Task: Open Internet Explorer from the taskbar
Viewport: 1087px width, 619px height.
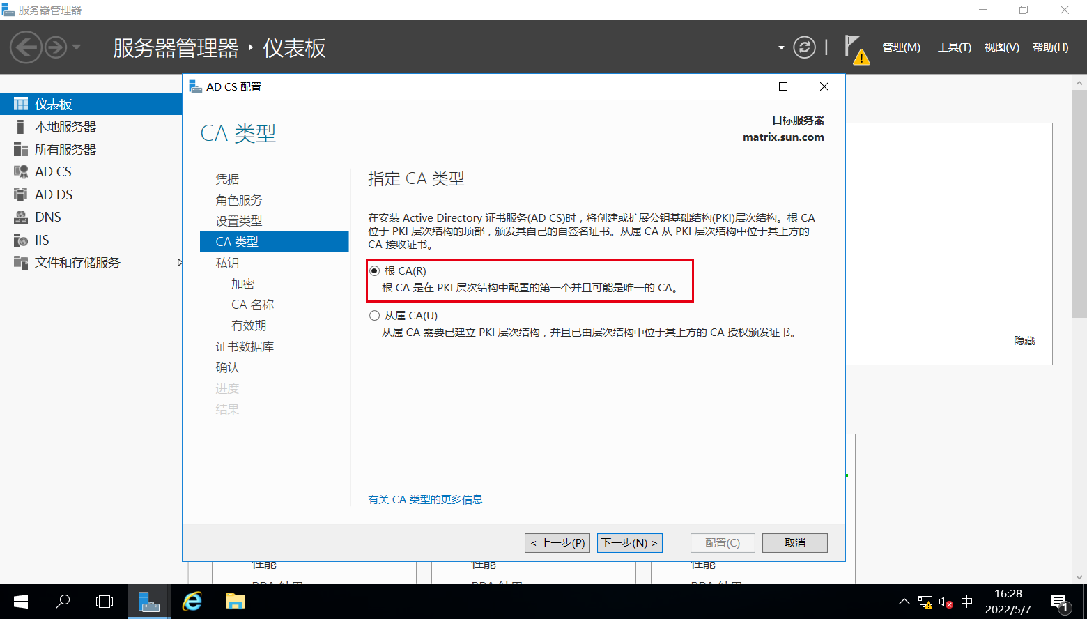Action: (192, 601)
